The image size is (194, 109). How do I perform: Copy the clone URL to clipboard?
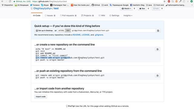[x=158, y=31]
